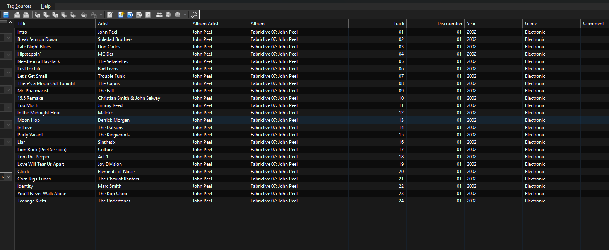Sort by the Genre column header
The width and height of the screenshot is (609, 250).
(x=551, y=24)
